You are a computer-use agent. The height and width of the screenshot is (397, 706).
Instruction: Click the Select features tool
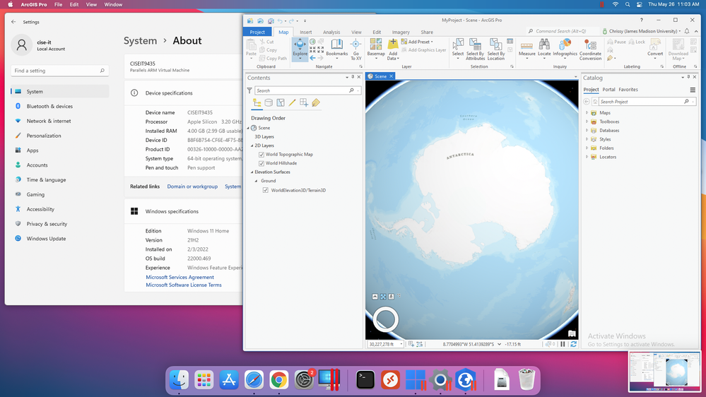pos(458,49)
